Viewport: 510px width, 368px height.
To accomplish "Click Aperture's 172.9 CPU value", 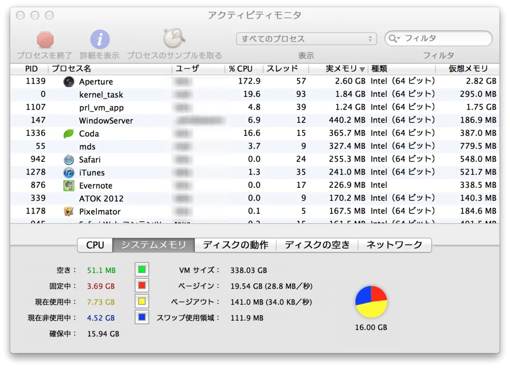I will pyautogui.click(x=249, y=81).
